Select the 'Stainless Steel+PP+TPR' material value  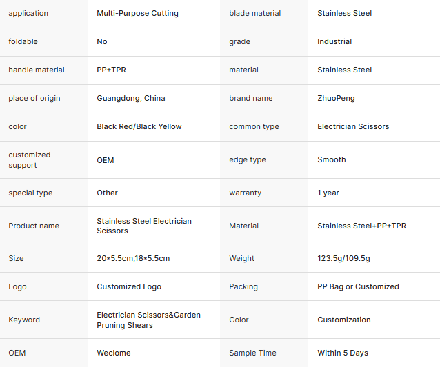coord(361,226)
